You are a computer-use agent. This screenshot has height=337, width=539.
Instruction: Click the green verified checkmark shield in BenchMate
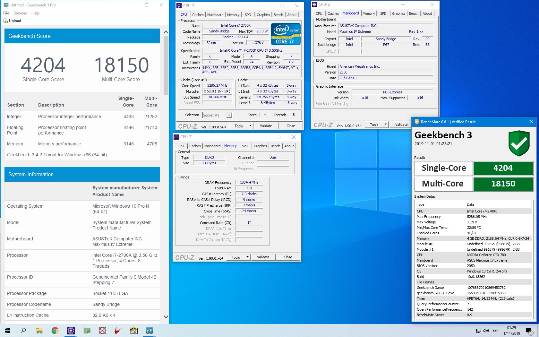[519, 143]
